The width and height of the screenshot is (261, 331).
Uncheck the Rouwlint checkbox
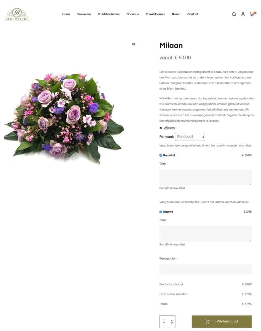pyautogui.click(x=161, y=155)
